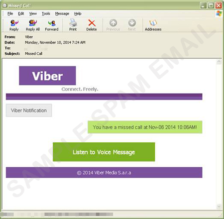Screen dimensions: 224x219
Task: Click the blurred To recipient field
Action: pyautogui.click(x=36, y=49)
